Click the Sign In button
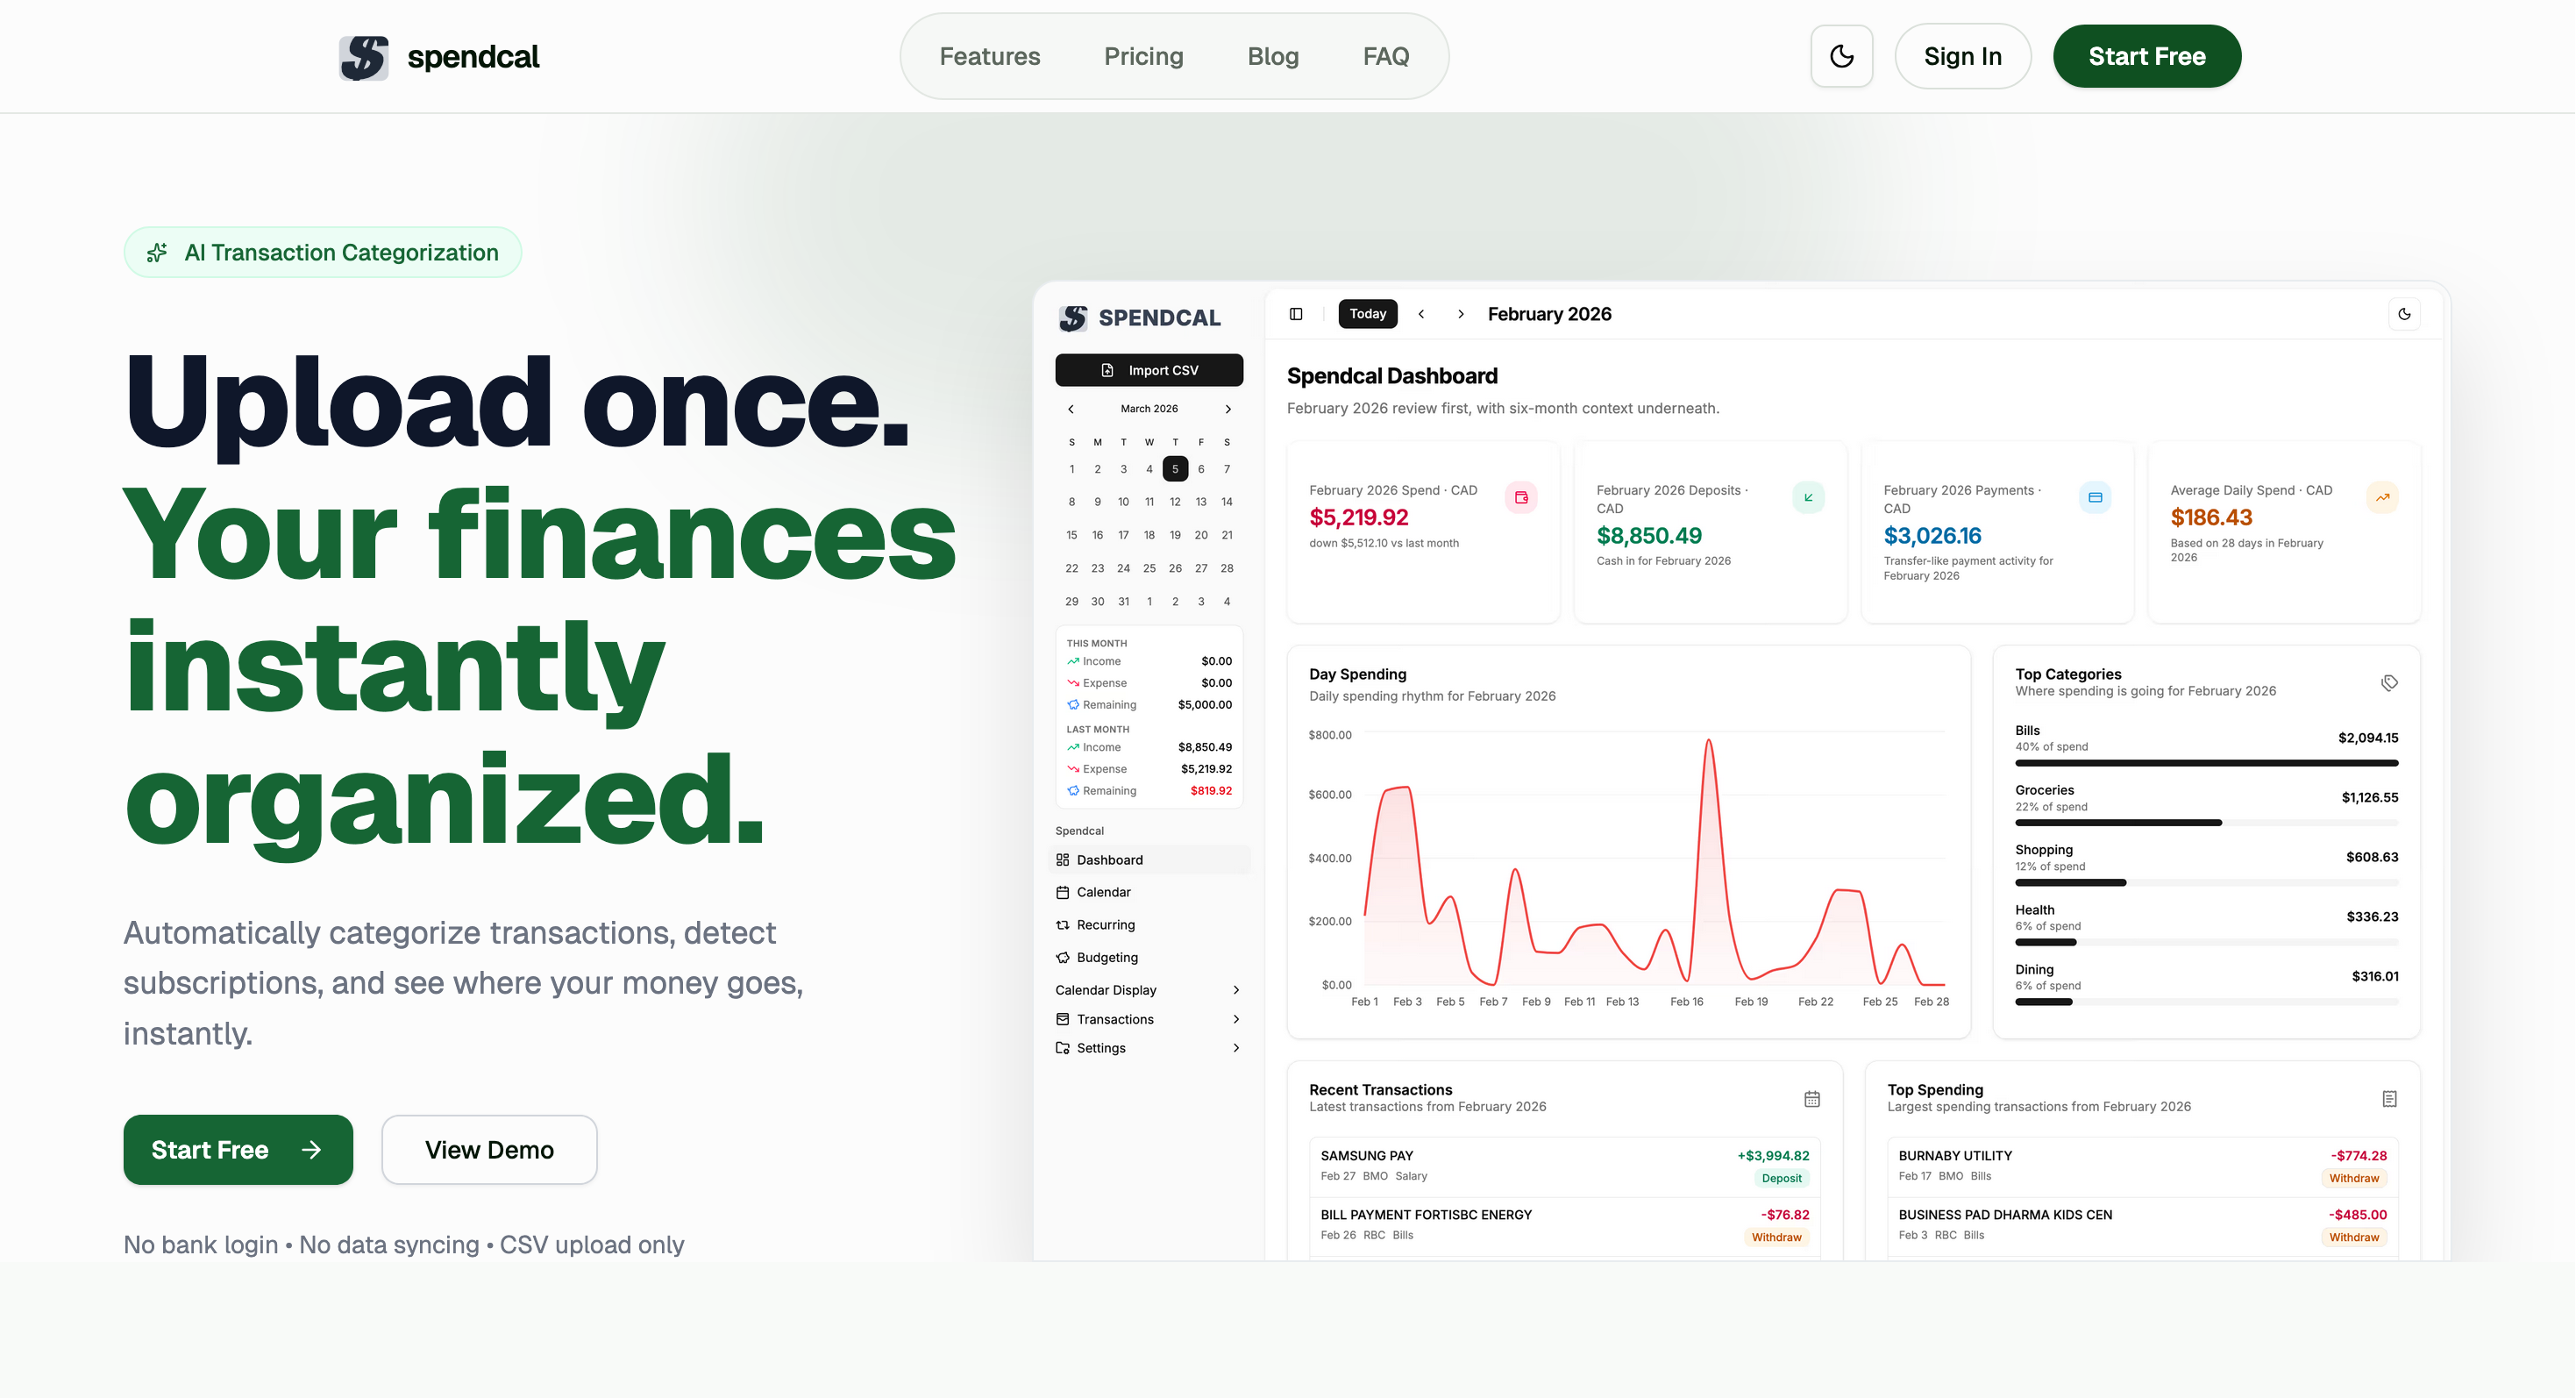Image resolution: width=2576 pixels, height=1398 pixels. point(1962,56)
